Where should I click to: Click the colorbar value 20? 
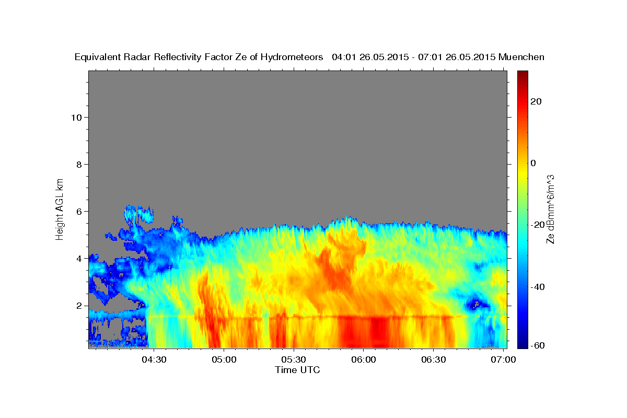click(x=536, y=101)
